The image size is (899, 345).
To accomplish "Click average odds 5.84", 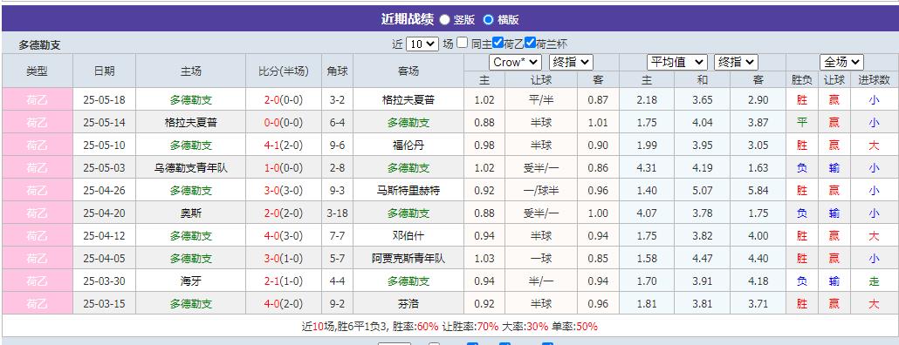I will (758, 191).
